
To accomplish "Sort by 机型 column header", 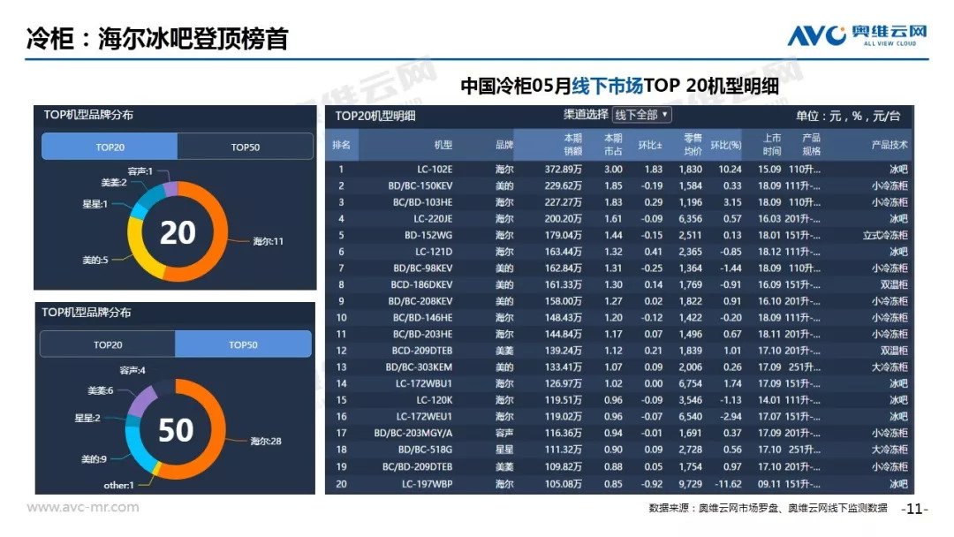I will pyautogui.click(x=443, y=145).
